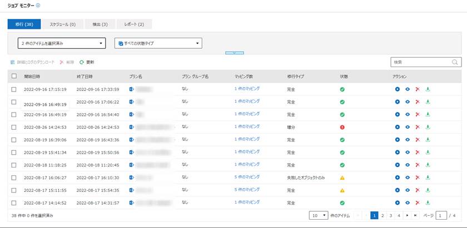
Task: View details of job started 2022-08-19 15:41:34
Action: coord(408,152)
